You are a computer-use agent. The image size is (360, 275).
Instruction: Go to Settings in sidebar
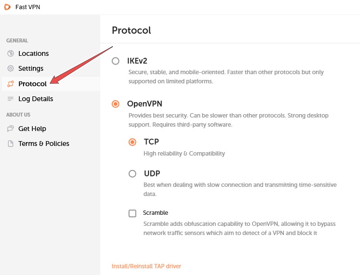pyautogui.click(x=31, y=68)
